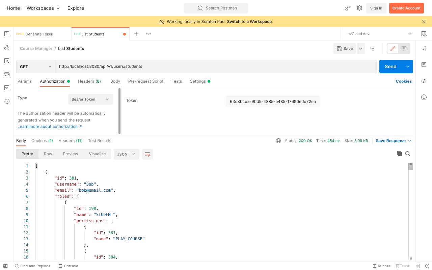Open ezCloud dev environment dropdown
The height and width of the screenshot is (270, 432).
tap(379, 34)
